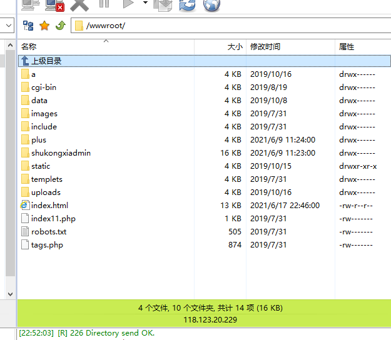
Task: Click the refresh directory icon
Action: click(x=187, y=5)
